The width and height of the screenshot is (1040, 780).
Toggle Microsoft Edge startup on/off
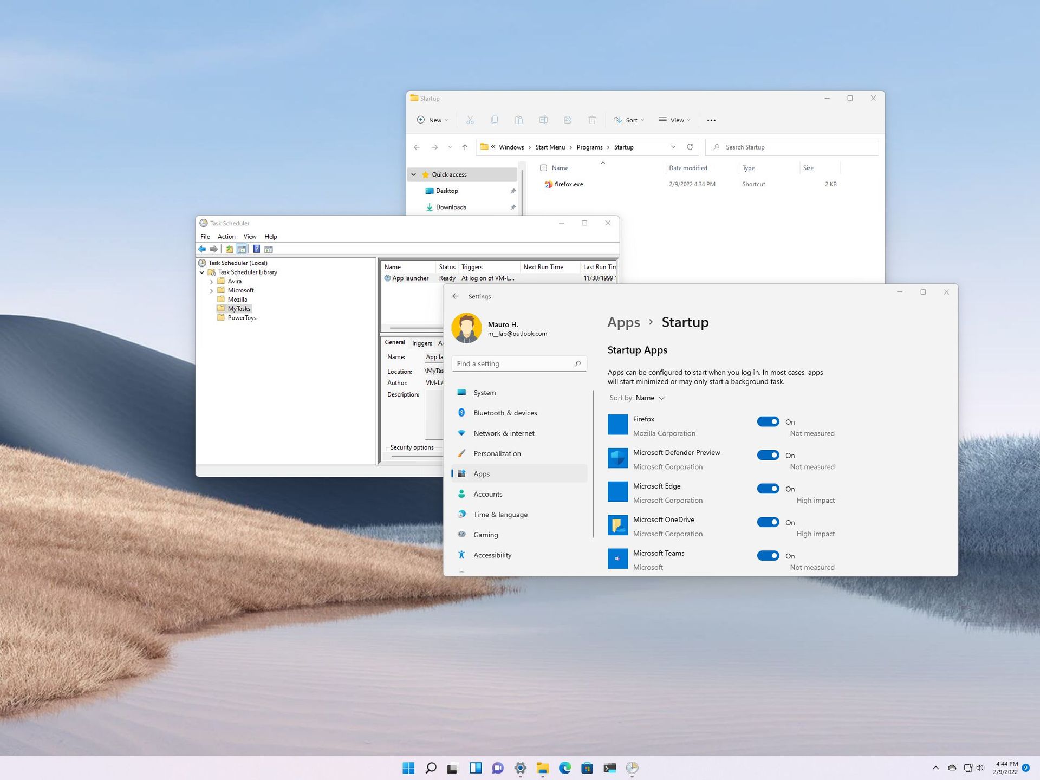pyautogui.click(x=768, y=489)
